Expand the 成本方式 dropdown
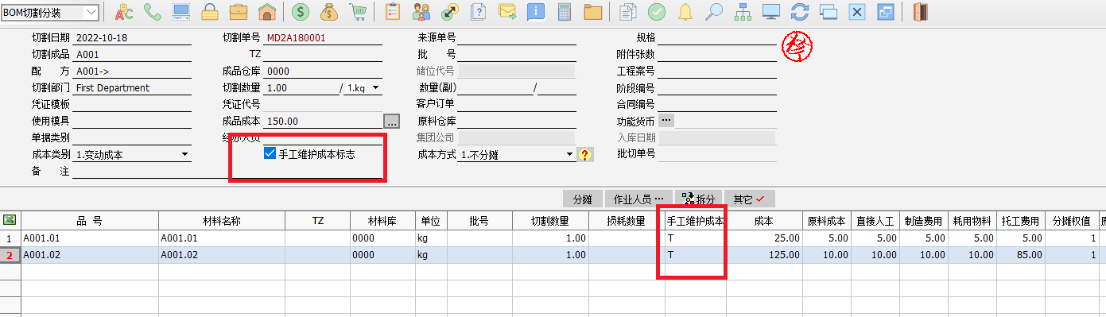The height and width of the screenshot is (317, 1106). (x=569, y=155)
